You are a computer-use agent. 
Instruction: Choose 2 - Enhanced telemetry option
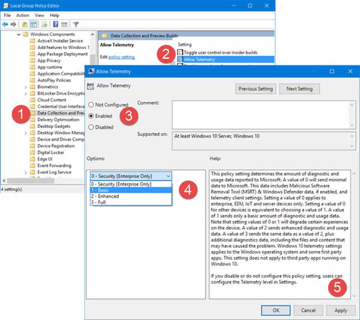click(131, 196)
